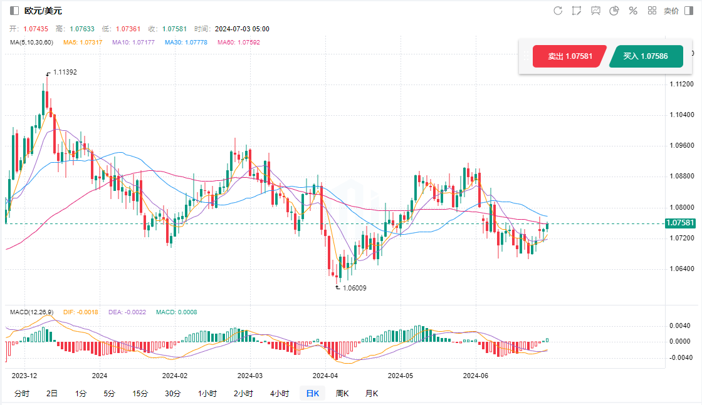Toggle the left sidebar panel icon
The width and height of the screenshot is (702, 405).
click(x=14, y=11)
